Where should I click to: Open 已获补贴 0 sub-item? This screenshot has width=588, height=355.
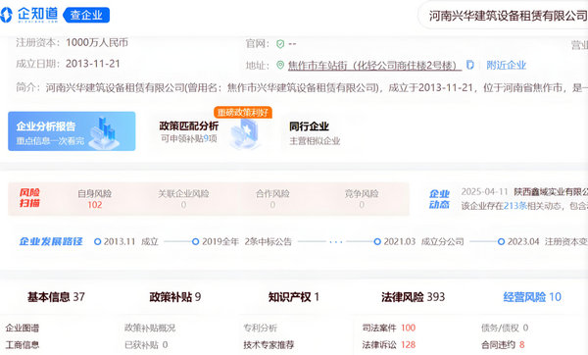pos(146,345)
